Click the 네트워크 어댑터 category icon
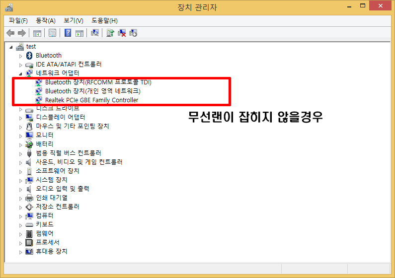The width and height of the screenshot is (395, 278). click(x=29, y=73)
